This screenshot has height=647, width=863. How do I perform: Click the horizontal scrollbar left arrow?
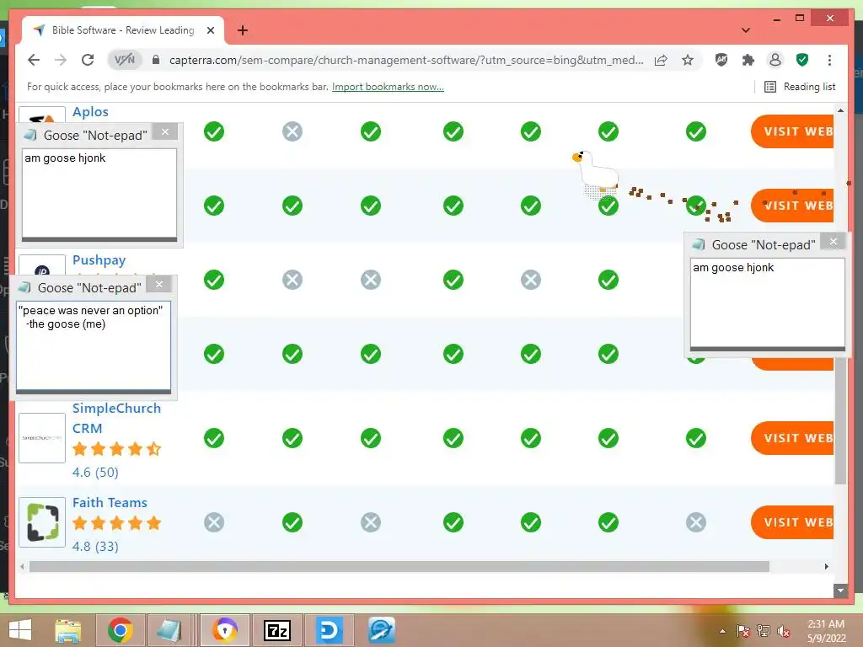(x=22, y=567)
